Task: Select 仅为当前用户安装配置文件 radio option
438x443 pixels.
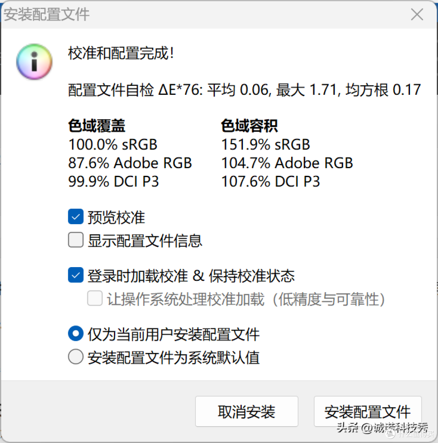Action: (x=75, y=333)
